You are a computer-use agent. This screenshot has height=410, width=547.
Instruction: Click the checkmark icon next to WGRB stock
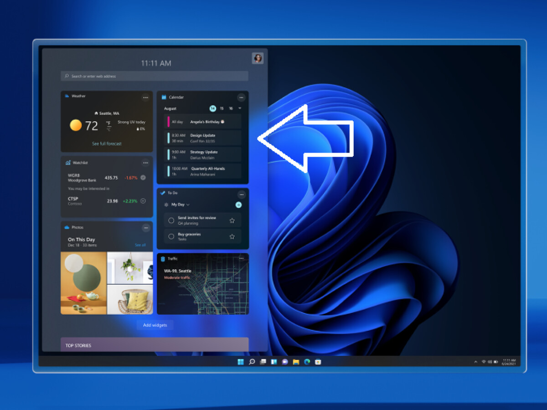click(143, 178)
